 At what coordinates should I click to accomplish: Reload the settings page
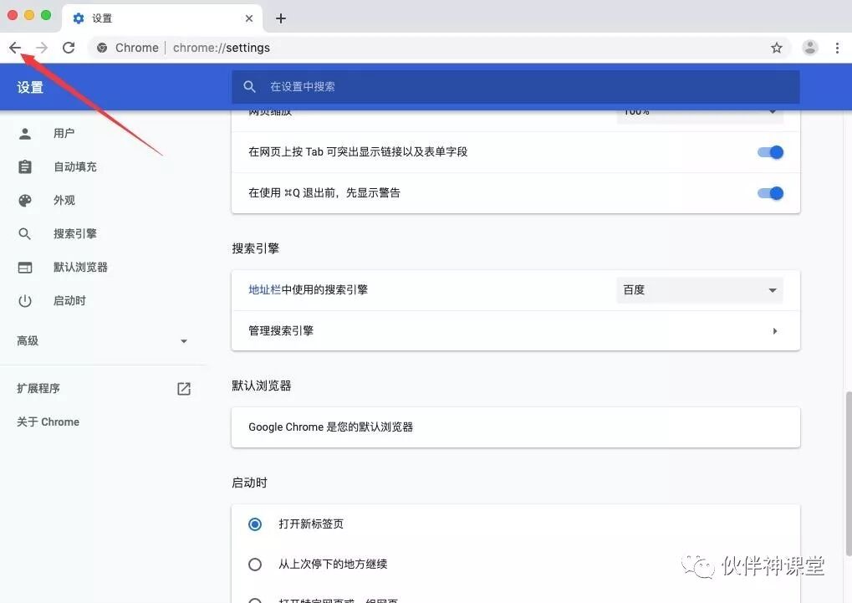point(69,48)
